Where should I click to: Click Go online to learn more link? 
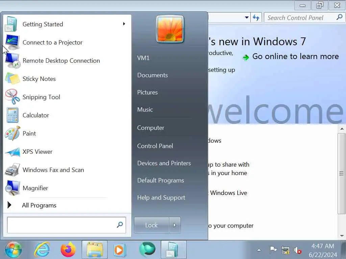coord(295,56)
